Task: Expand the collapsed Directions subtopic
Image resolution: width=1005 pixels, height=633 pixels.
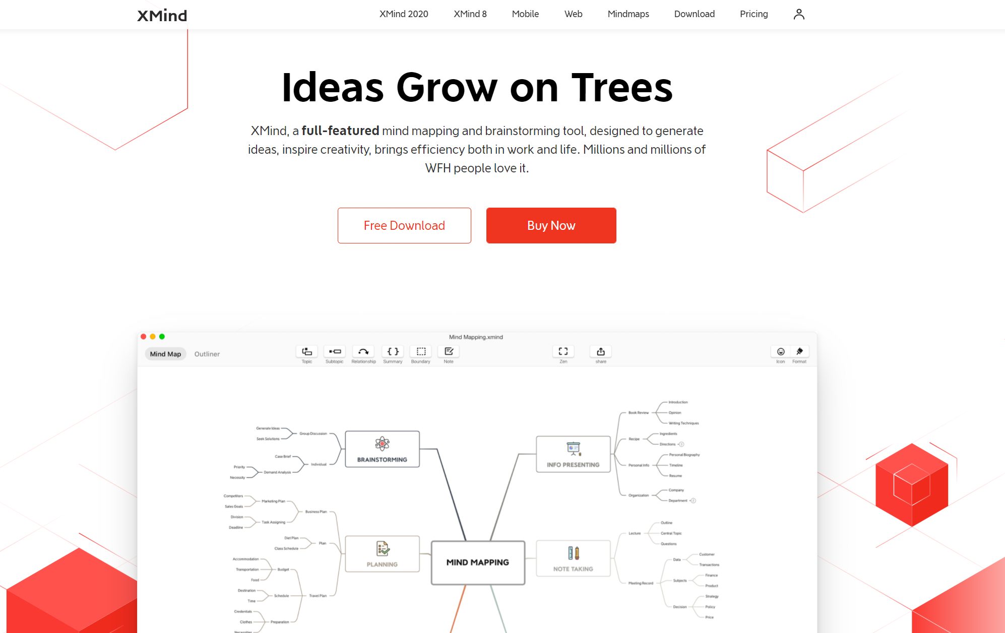Action: (x=681, y=445)
